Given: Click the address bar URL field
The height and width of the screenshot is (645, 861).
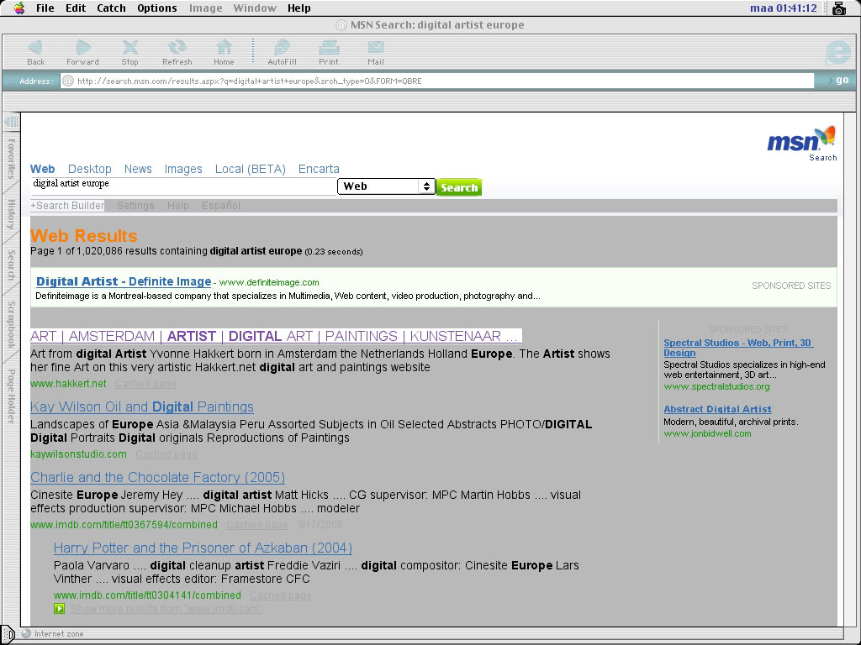Looking at the screenshot, I should point(436,81).
